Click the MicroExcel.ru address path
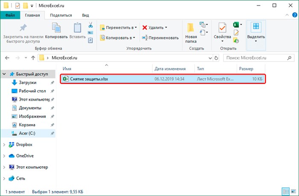 point(64,58)
